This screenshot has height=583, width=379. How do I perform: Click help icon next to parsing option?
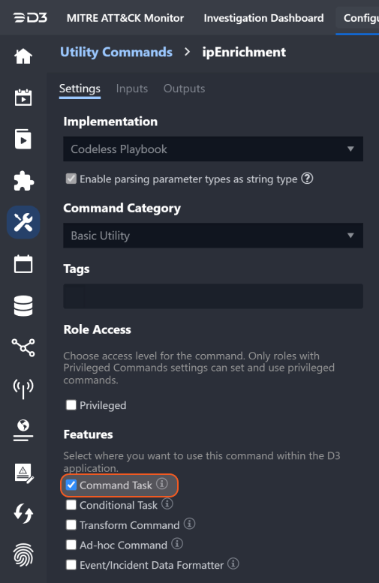(x=307, y=179)
